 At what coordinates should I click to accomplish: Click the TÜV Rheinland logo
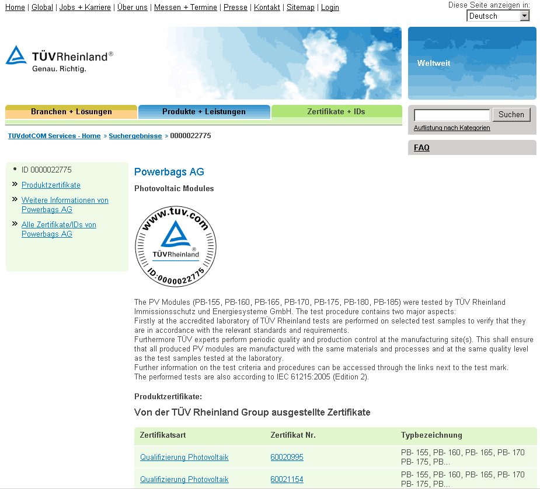point(59,59)
